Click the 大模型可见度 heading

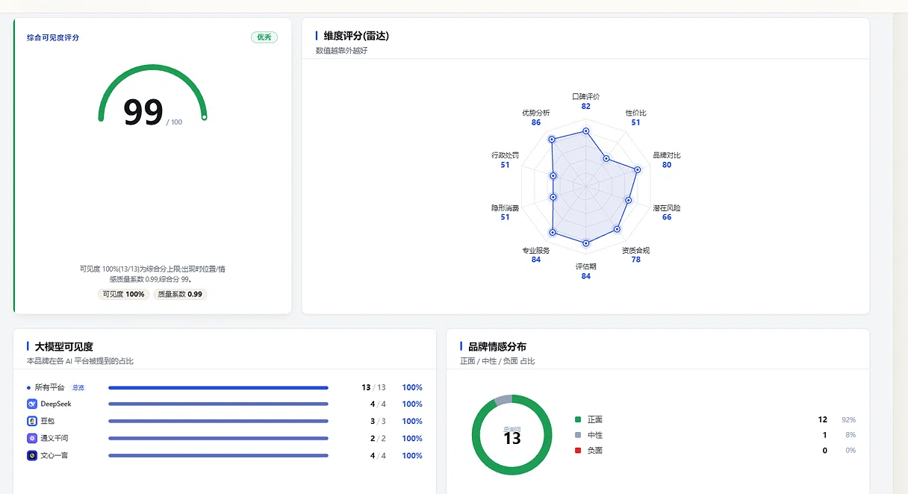tap(64, 346)
